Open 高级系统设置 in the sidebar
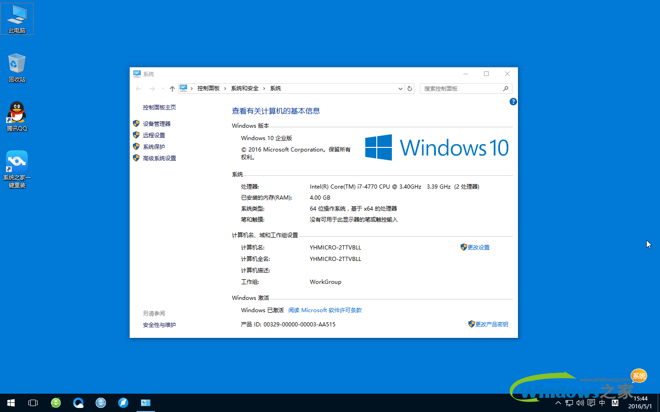The height and width of the screenshot is (412, 660). coord(159,158)
